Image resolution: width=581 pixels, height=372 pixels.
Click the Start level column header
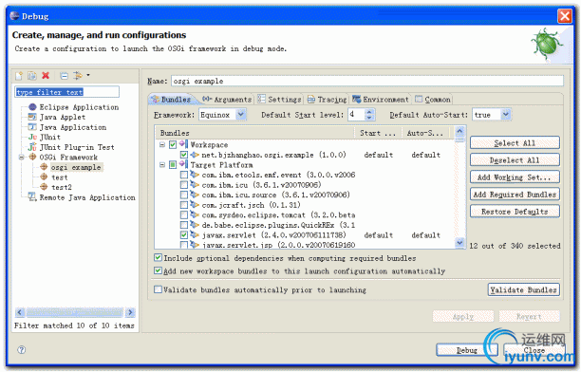click(378, 133)
